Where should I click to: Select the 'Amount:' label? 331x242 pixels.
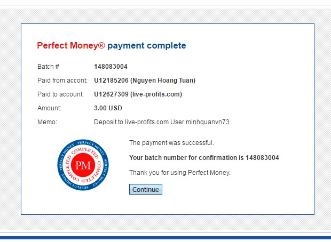pos(49,108)
